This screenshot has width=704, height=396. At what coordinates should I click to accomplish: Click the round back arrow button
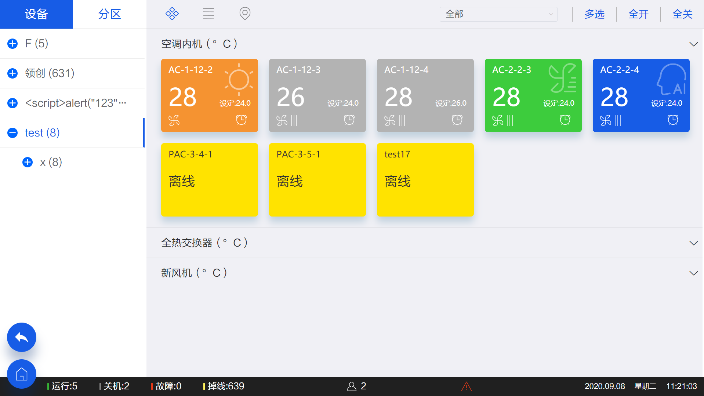[x=22, y=337]
